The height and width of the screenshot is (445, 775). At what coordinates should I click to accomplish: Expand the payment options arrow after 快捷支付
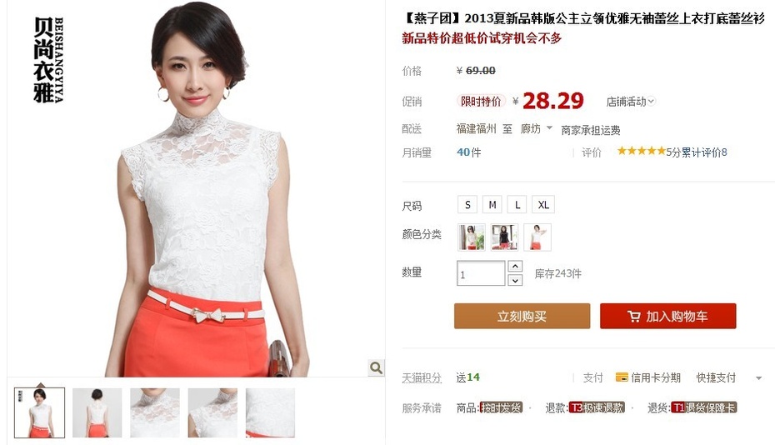[758, 378]
